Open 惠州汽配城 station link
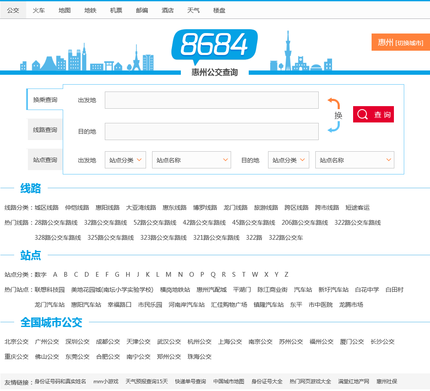The height and width of the screenshot is (391, 430). pyautogui.click(x=211, y=290)
